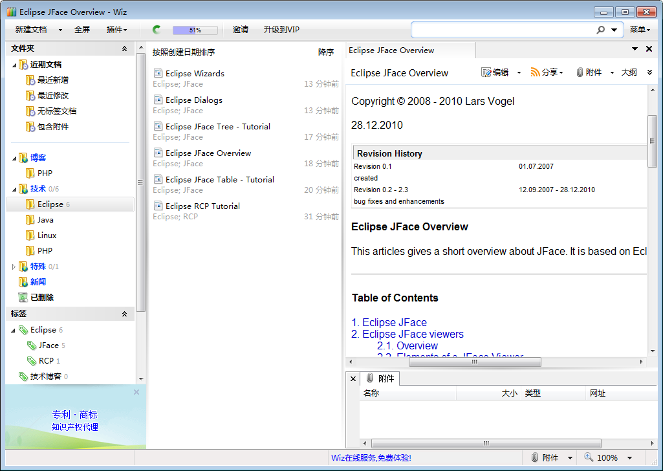Image resolution: width=663 pixels, height=471 pixels.
Task: Click the Share (分享) RSS icon
Action: 535,72
